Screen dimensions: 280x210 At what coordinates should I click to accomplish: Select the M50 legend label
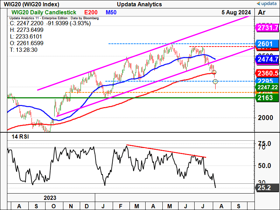point(111,12)
